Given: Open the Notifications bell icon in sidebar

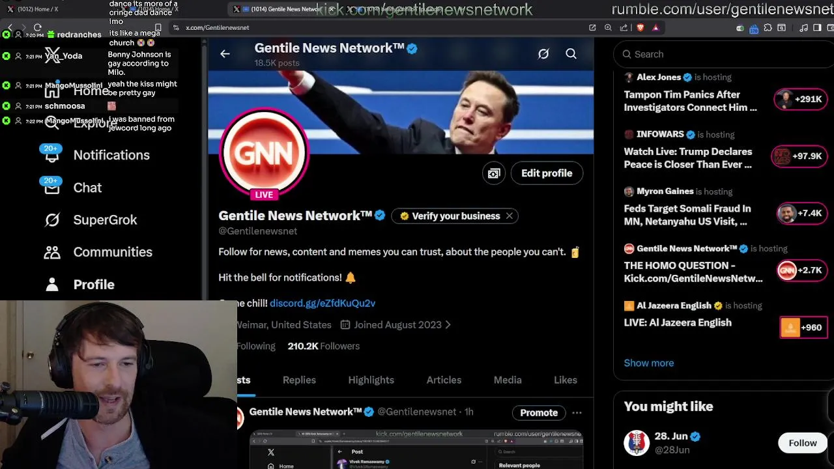Looking at the screenshot, I should click(51, 155).
